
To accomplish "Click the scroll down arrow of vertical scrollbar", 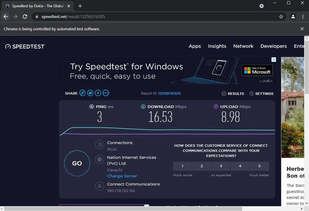I will [x=307, y=203].
